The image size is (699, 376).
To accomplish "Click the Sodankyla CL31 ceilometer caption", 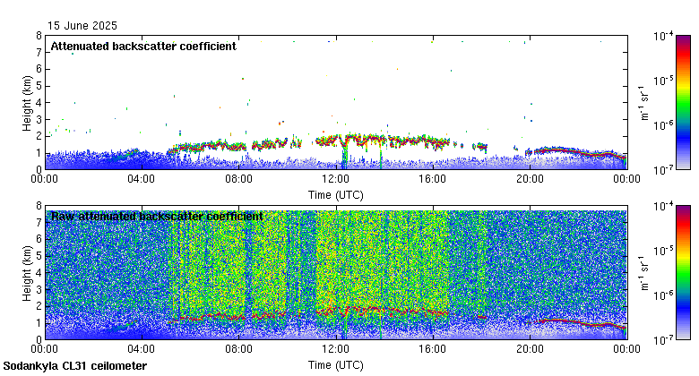I will point(75,366).
